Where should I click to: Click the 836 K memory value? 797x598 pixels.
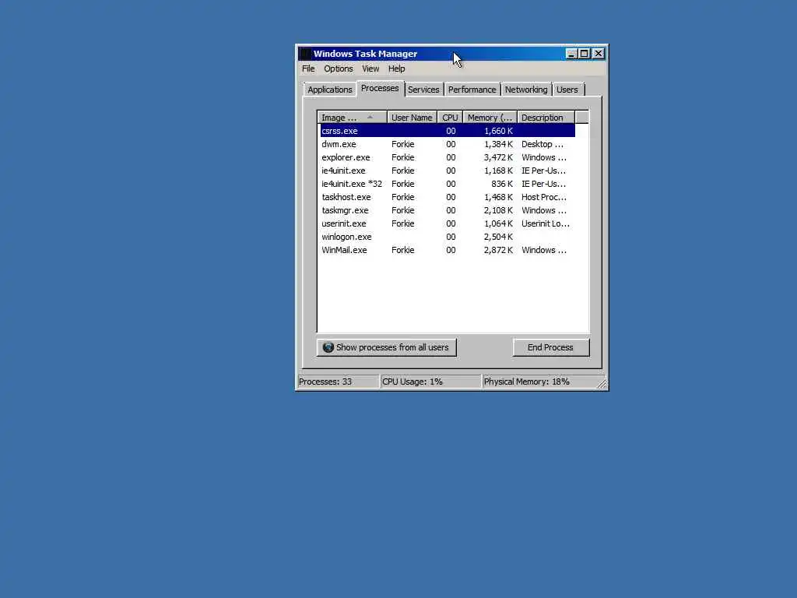pyautogui.click(x=502, y=184)
